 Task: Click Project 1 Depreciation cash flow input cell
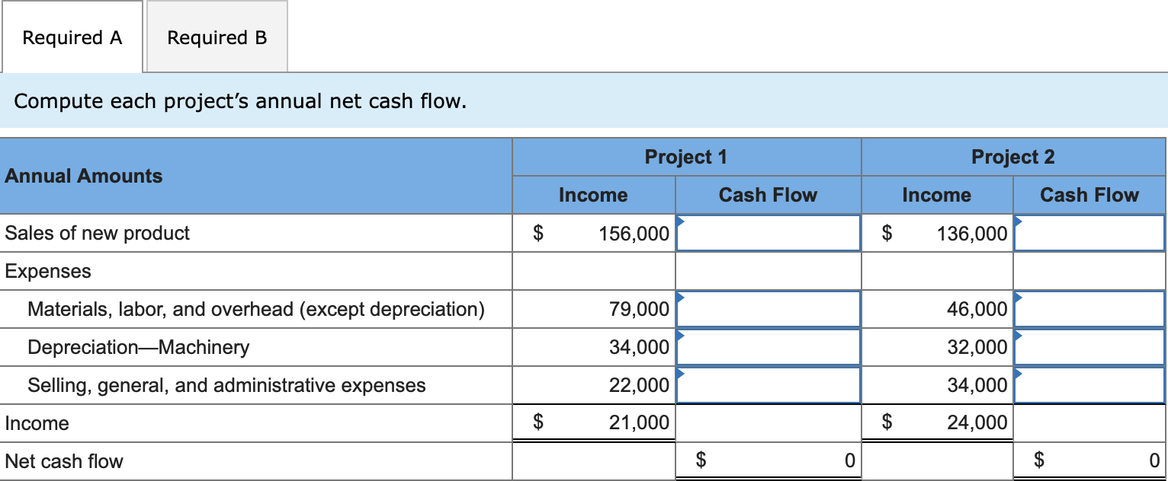coord(768,347)
